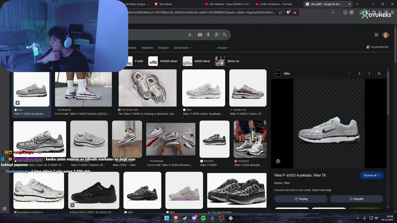Viewport: 397px width, 223px height.
Task: Open the new tab plus button
Action: pos(357,4)
